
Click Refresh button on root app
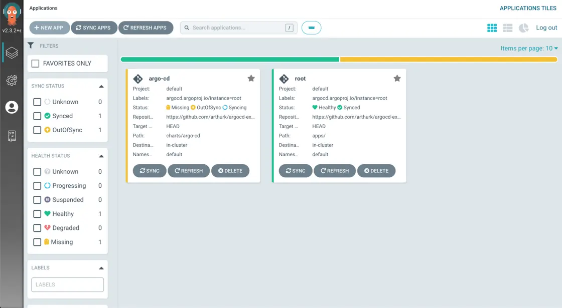[335, 171]
